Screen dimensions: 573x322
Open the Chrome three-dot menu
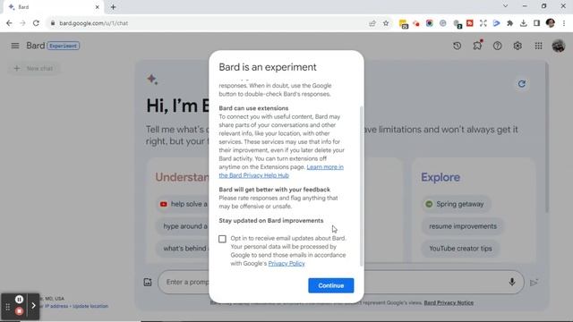pyautogui.click(x=564, y=23)
